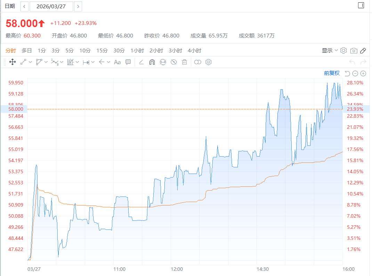This screenshot has width=372, height=276.
Task: Select the 1小时 timeframe tab
Action: pyautogui.click(x=137, y=51)
